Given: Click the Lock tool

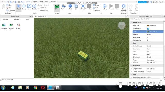Looking at the screenshot, I should click(x=95, y=8).
